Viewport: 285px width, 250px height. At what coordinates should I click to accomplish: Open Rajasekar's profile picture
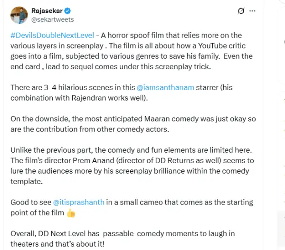tap(19, 15)
